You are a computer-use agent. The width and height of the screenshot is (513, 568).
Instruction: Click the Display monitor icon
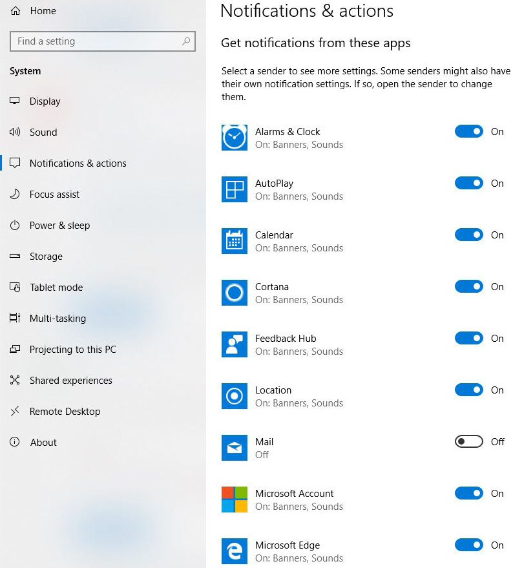(14, 101)
